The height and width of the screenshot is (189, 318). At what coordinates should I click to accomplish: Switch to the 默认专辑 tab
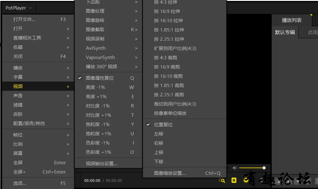click(285, 32)
